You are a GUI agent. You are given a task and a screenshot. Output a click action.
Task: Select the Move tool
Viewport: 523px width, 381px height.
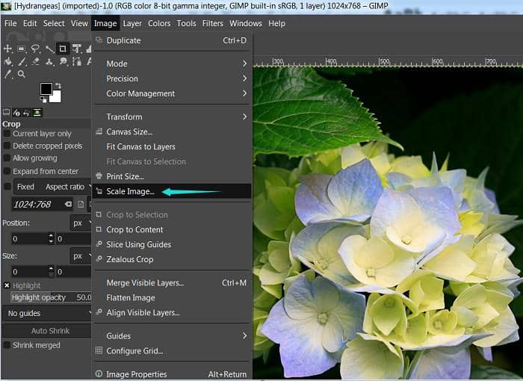point(7,49)
